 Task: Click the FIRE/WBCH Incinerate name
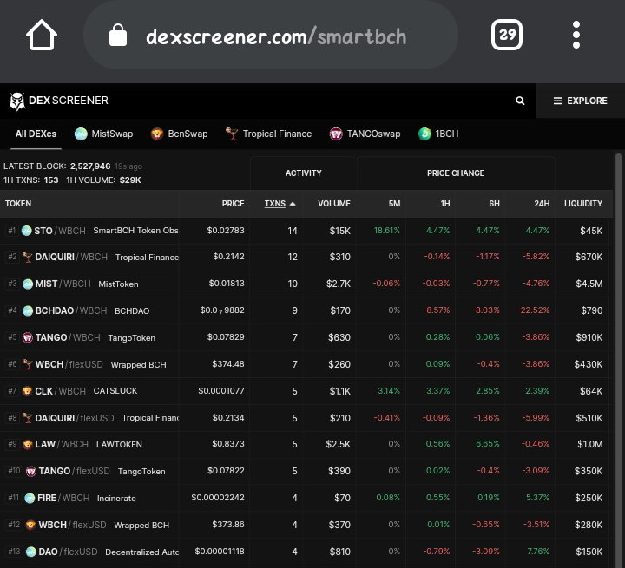[116, 499]
